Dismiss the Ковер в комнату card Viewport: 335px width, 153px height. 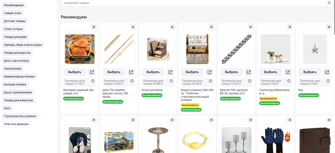[x=211, y=27]
